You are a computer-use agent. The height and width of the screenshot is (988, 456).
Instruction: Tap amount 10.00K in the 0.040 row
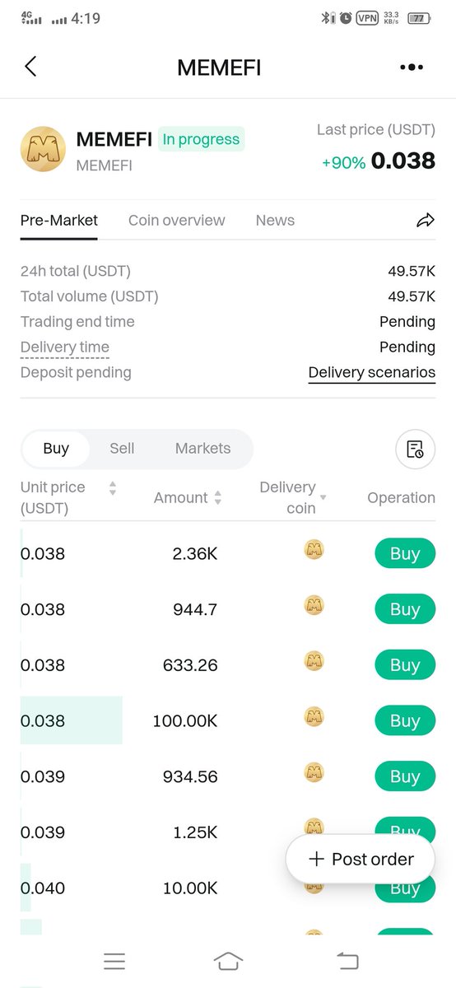click(191, 888)
